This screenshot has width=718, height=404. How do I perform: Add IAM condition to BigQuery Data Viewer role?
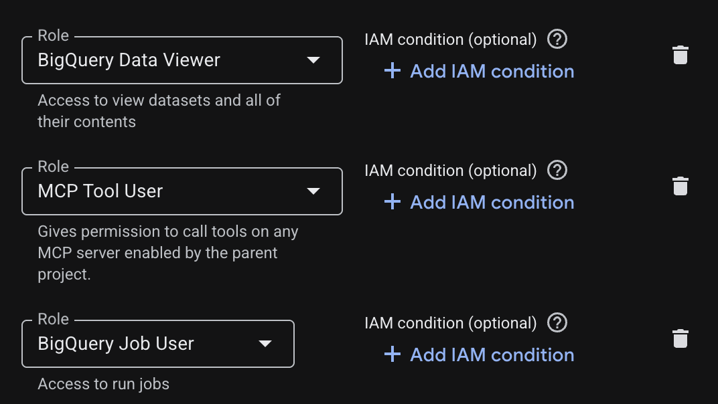point(479,72)
